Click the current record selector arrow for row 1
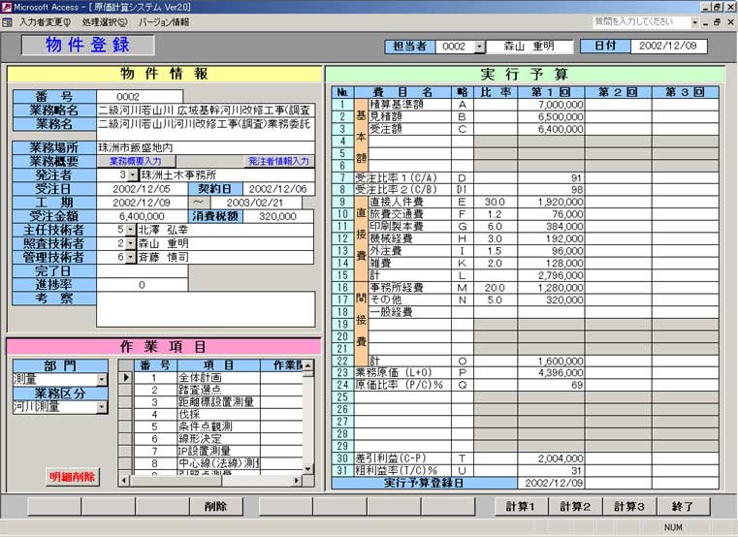 pyautogui.click(x=125, y=378)
